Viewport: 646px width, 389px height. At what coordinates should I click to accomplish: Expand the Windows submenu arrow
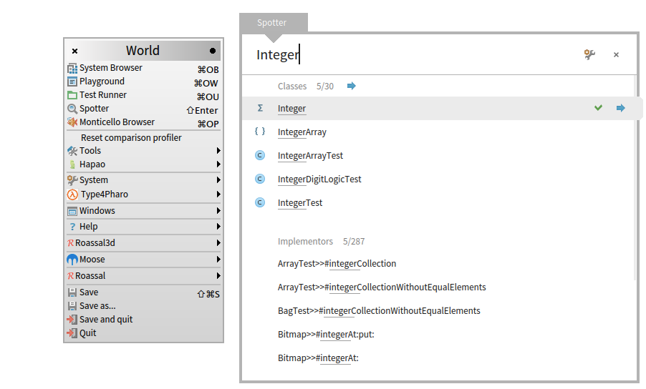[x=218, y=211]
